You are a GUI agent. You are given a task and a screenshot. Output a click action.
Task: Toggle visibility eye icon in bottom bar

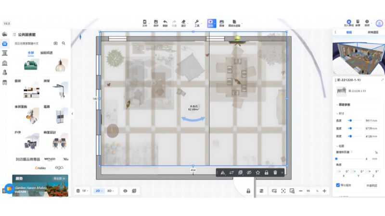pyautogui.click(x=125, y=191)
